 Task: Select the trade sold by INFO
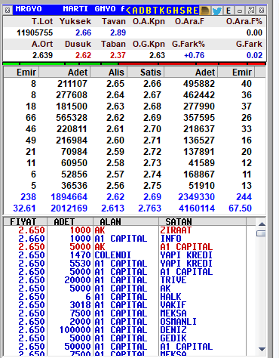[125, 239]
